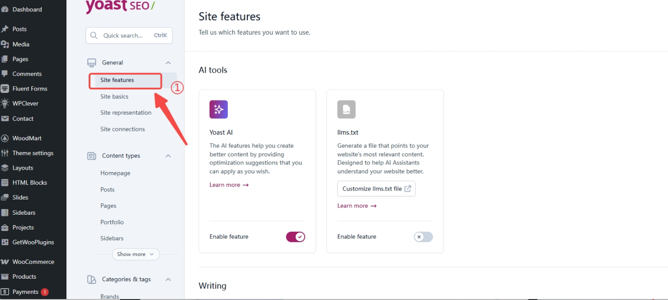Collapse the Categories & tags section
Image resolution: width=668 pixels, height=300 pixels.
(x=168, y=279)
